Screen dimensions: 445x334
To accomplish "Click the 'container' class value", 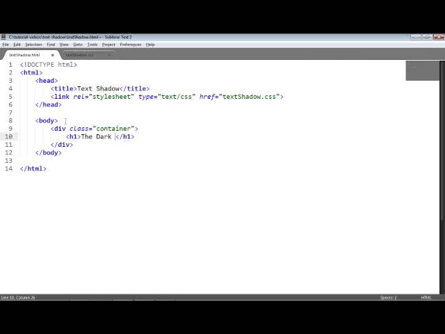I will (113, 129).
